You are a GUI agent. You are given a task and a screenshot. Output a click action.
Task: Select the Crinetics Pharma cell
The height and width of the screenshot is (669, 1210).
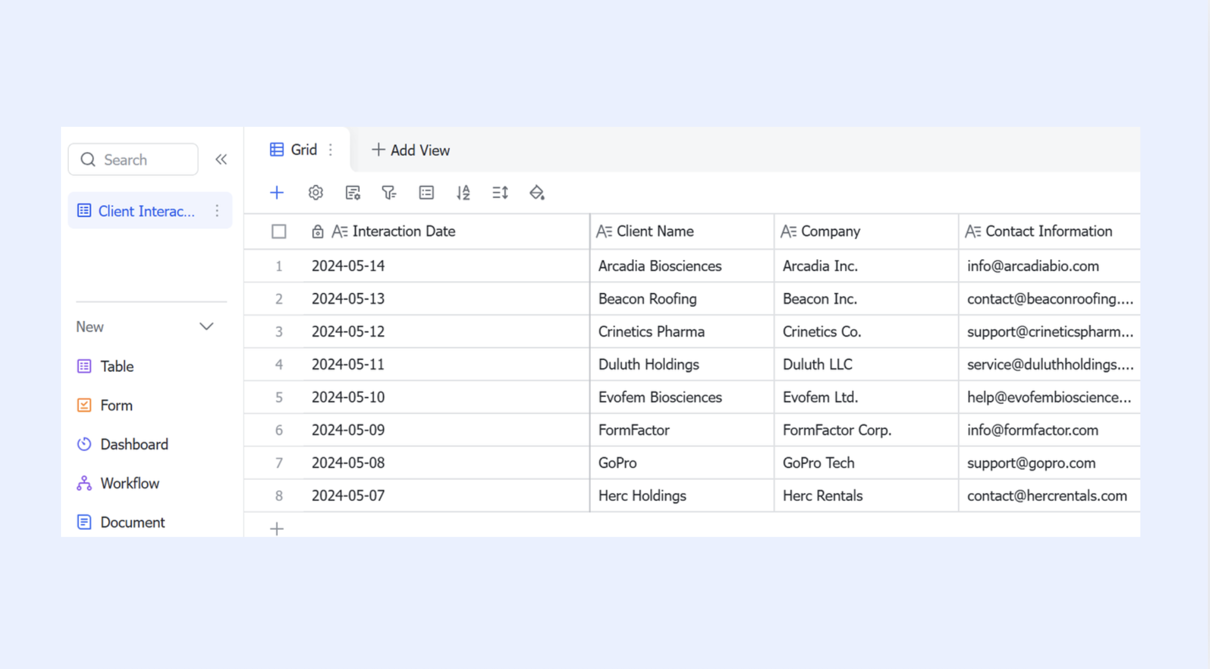click(682, 331)
